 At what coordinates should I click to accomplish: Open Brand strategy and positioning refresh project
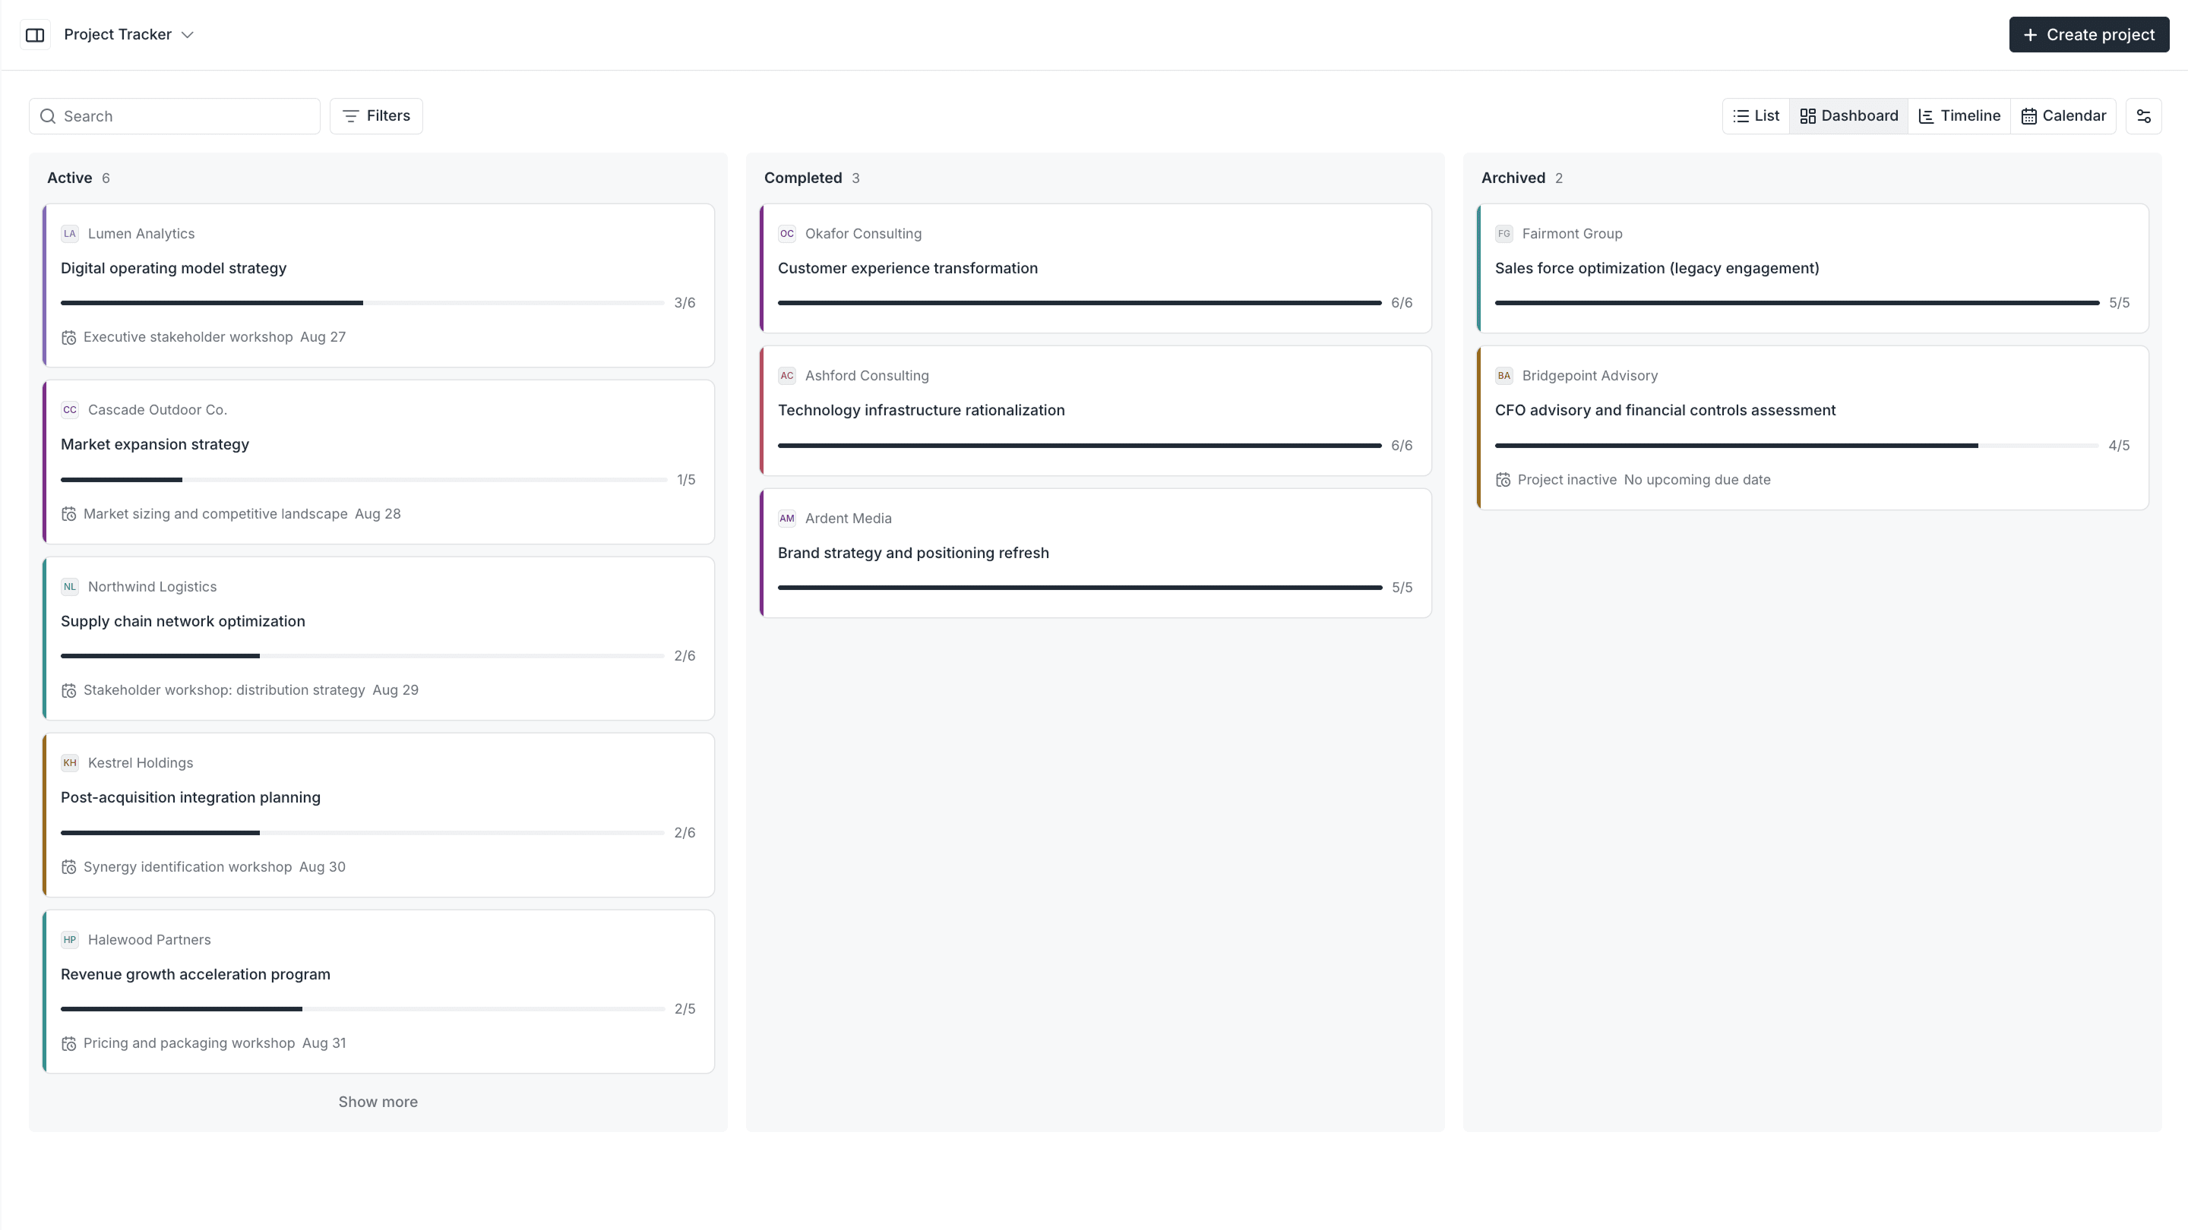click(x=913, y=553)
